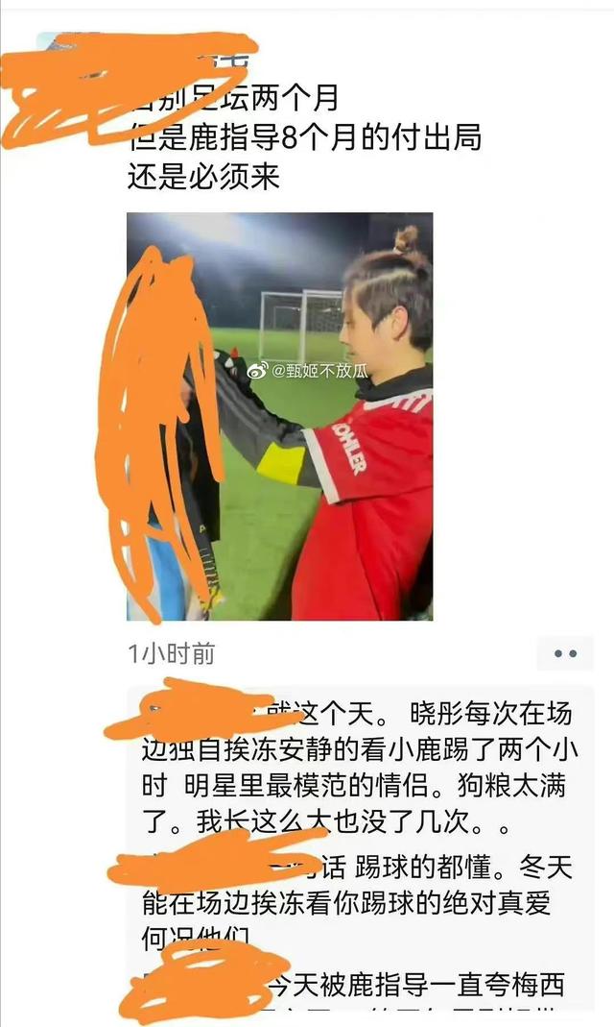Open the two-dot like and comment menu
The width and height of the screenshot is (614, 1027).
coord(565,653)
